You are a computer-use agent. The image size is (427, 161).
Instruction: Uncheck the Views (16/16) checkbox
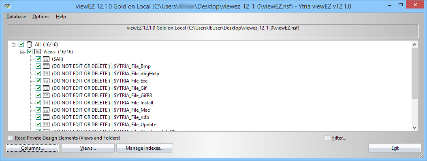pos(30,52)
